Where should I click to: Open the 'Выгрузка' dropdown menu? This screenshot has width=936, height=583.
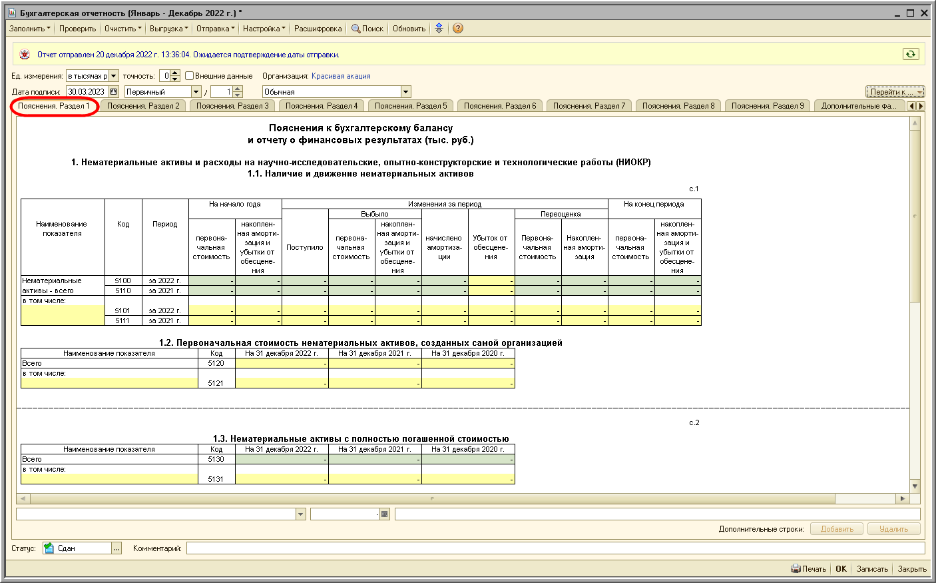point(168,29)
